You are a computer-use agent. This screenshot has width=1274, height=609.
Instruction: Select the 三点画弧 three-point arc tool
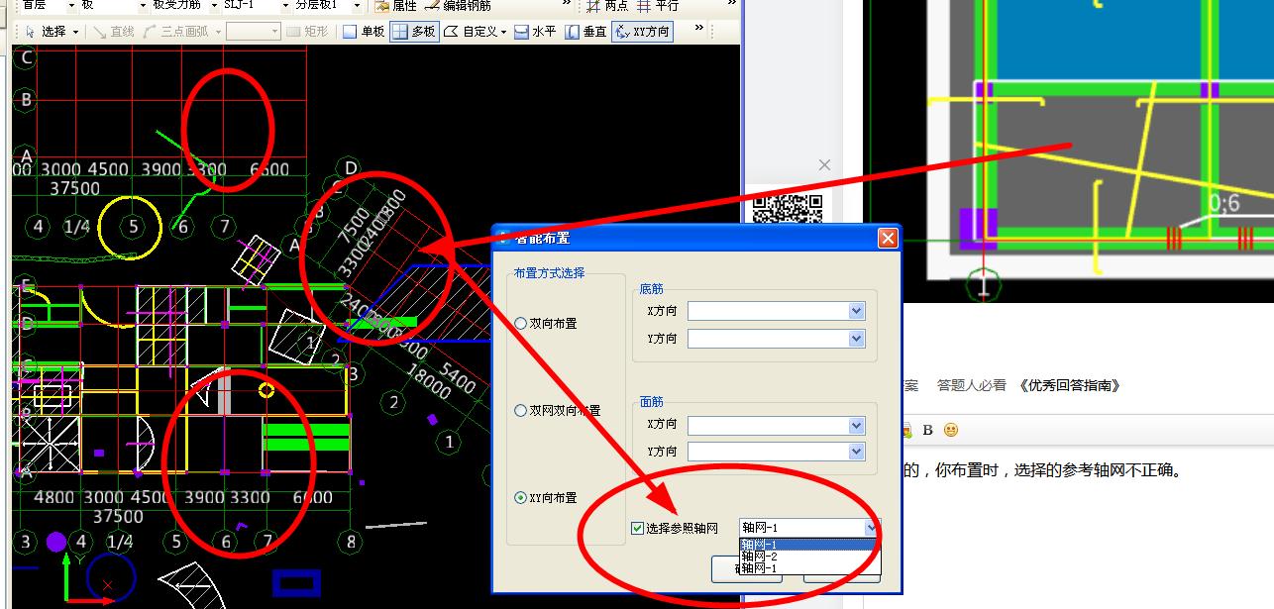[175, 32]
